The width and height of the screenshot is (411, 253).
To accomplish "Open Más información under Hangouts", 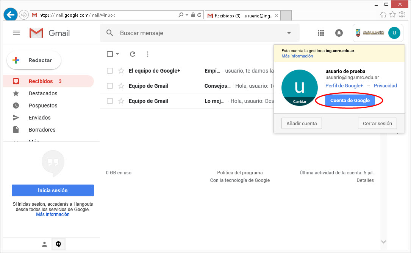I will tap(53, 214).
